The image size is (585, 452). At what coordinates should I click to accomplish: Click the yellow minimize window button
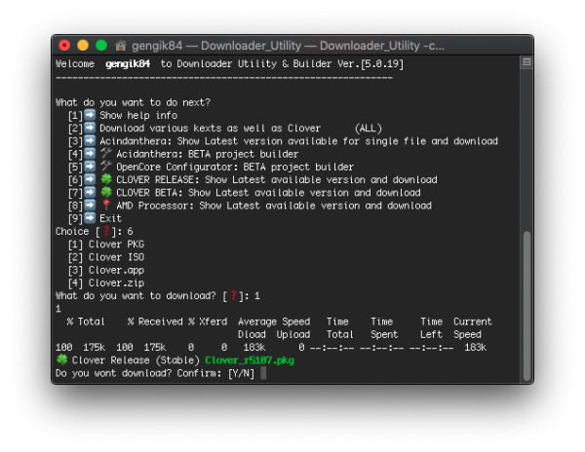pos(83,46)
